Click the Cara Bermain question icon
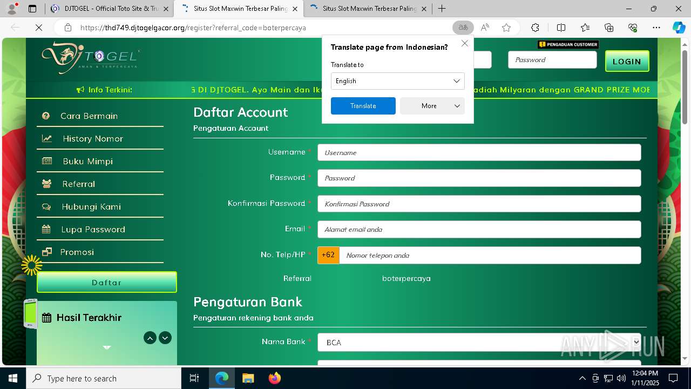 pyautogui.click(x=46, y=116)
